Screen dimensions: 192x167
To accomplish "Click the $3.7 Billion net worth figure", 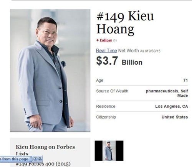I will coord(119,61).
